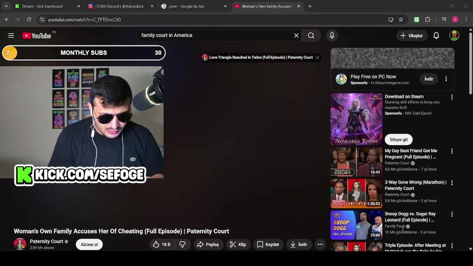
Task: Go to the YouTube home logo
Action: coord(37,35)
